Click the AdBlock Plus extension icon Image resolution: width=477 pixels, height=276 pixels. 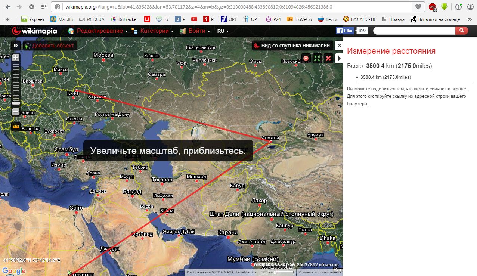coord(432,7)
